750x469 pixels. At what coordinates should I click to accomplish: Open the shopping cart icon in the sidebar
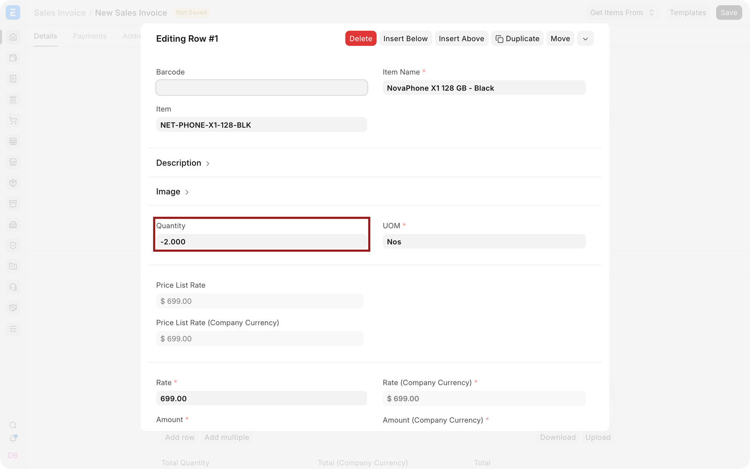[x=13, y=121]
